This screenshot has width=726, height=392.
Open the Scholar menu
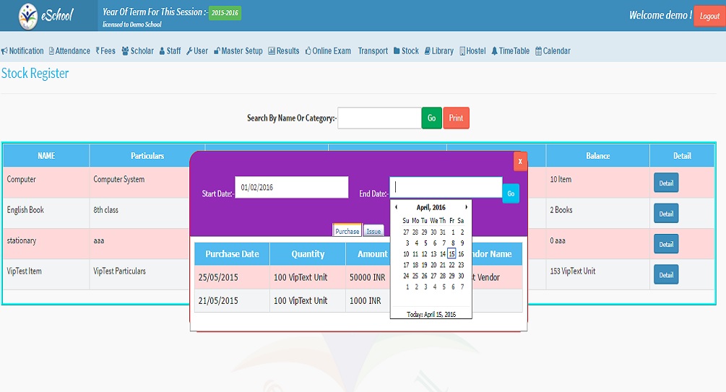click(x=137, y=51)
